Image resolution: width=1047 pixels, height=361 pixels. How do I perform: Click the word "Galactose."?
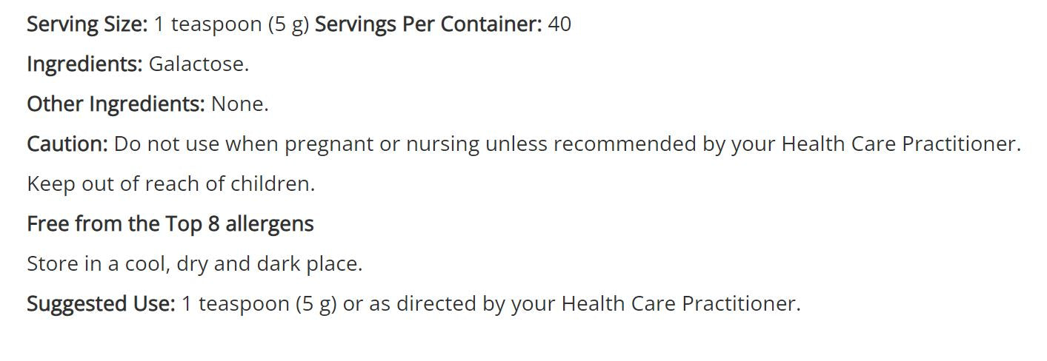pos(199,64)
